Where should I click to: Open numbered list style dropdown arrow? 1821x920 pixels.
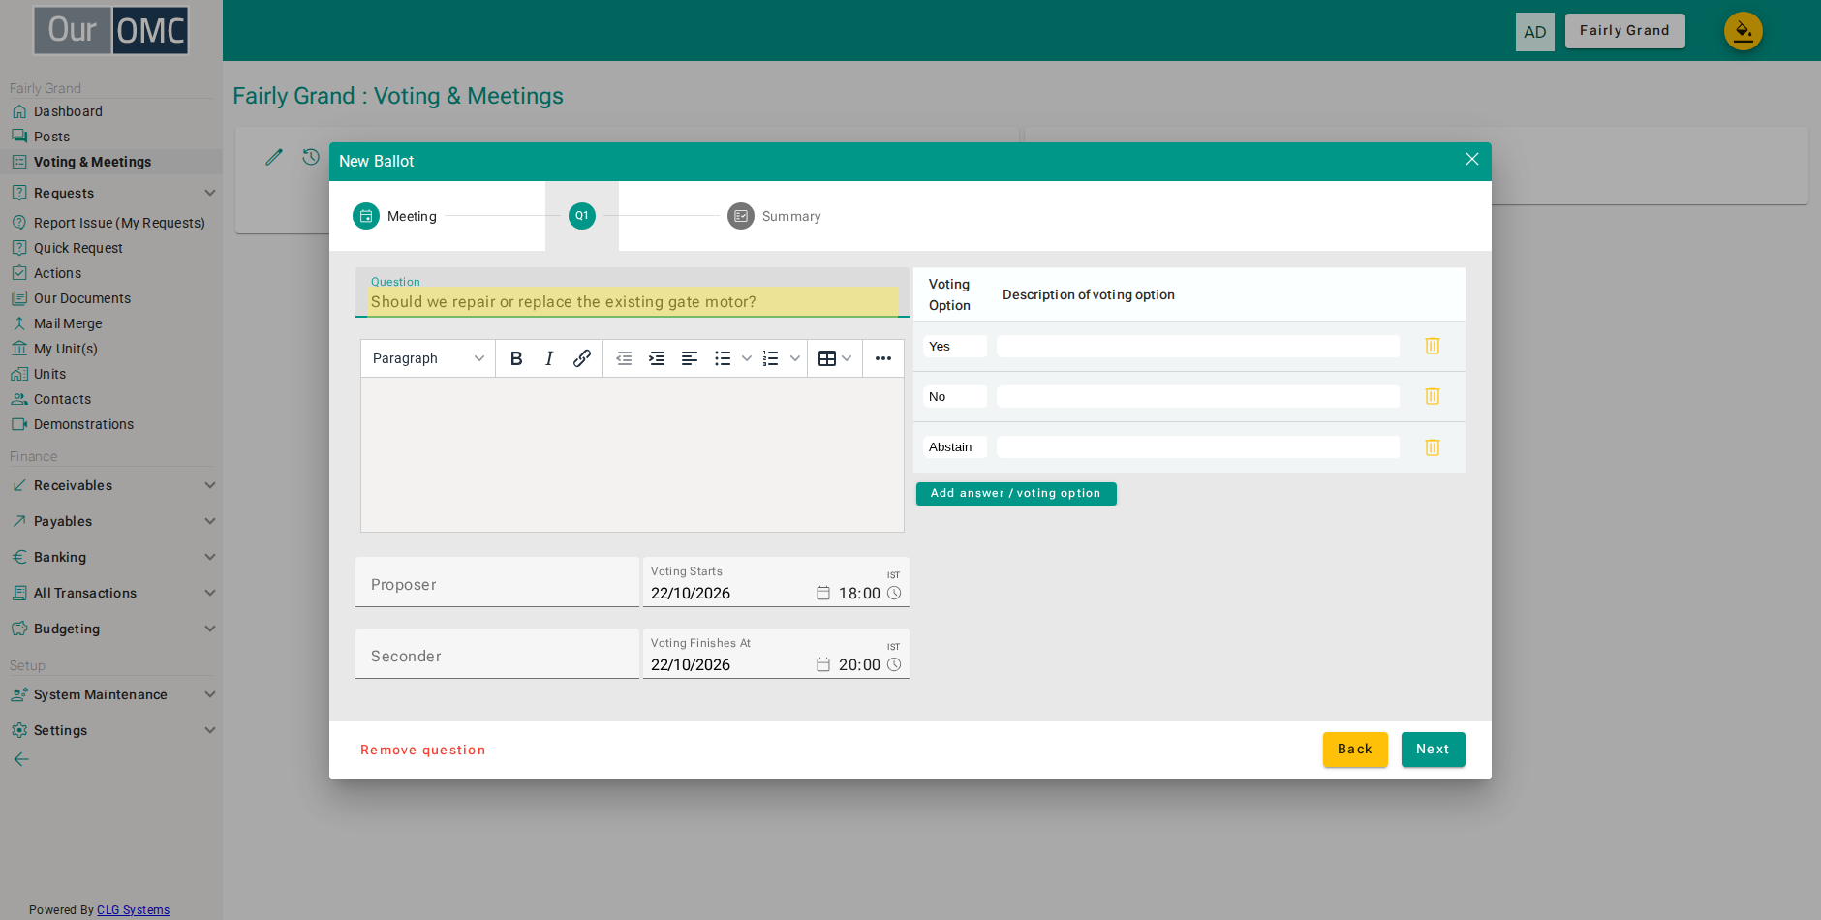(x=795, y=358)
